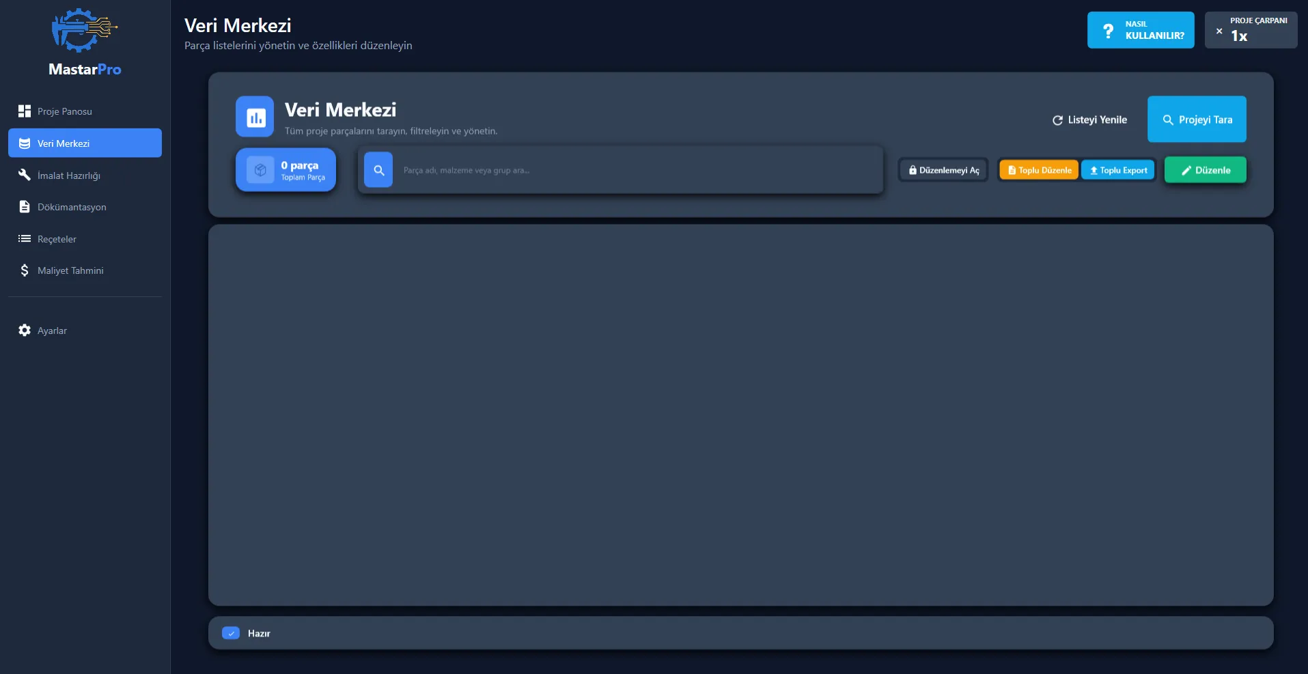Open the Proje Çarpanı 1x selector
Viewport: 1308px width, 674px height.
click(x=1251, y=31)
